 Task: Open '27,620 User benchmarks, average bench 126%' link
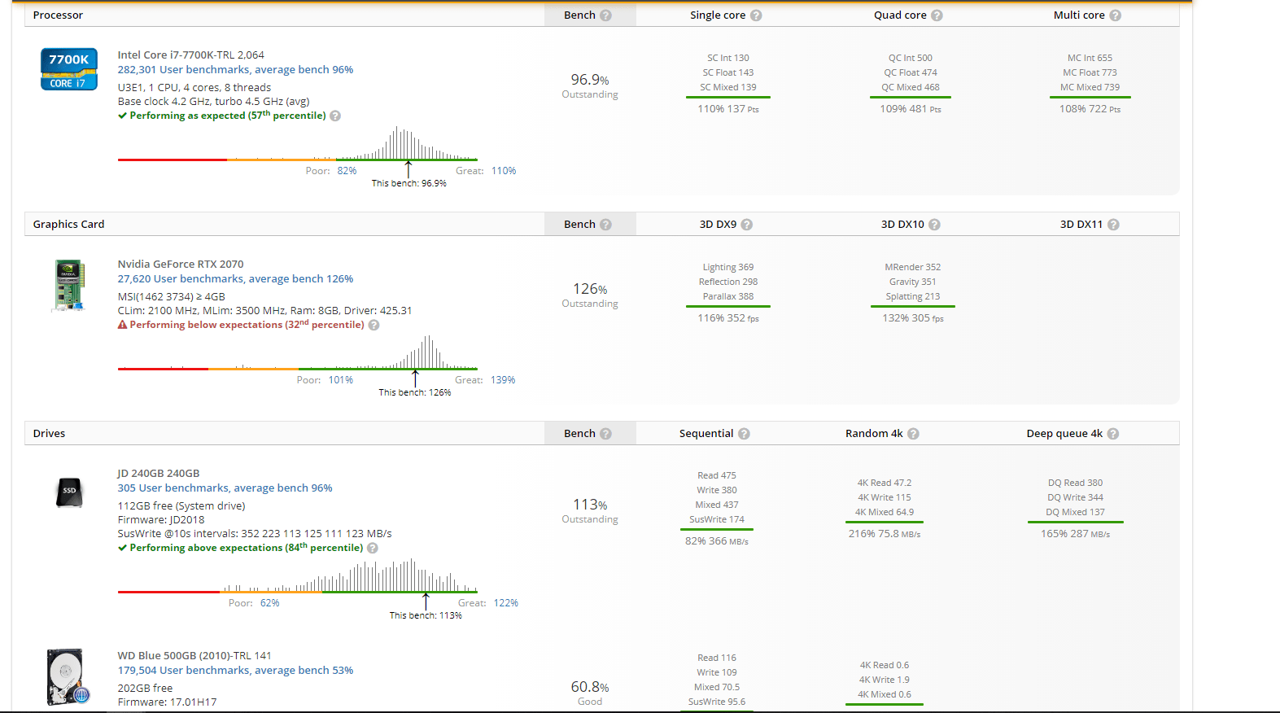pos(235,279)
